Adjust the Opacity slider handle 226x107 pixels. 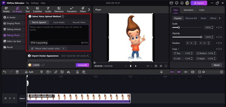coord(201,37)
